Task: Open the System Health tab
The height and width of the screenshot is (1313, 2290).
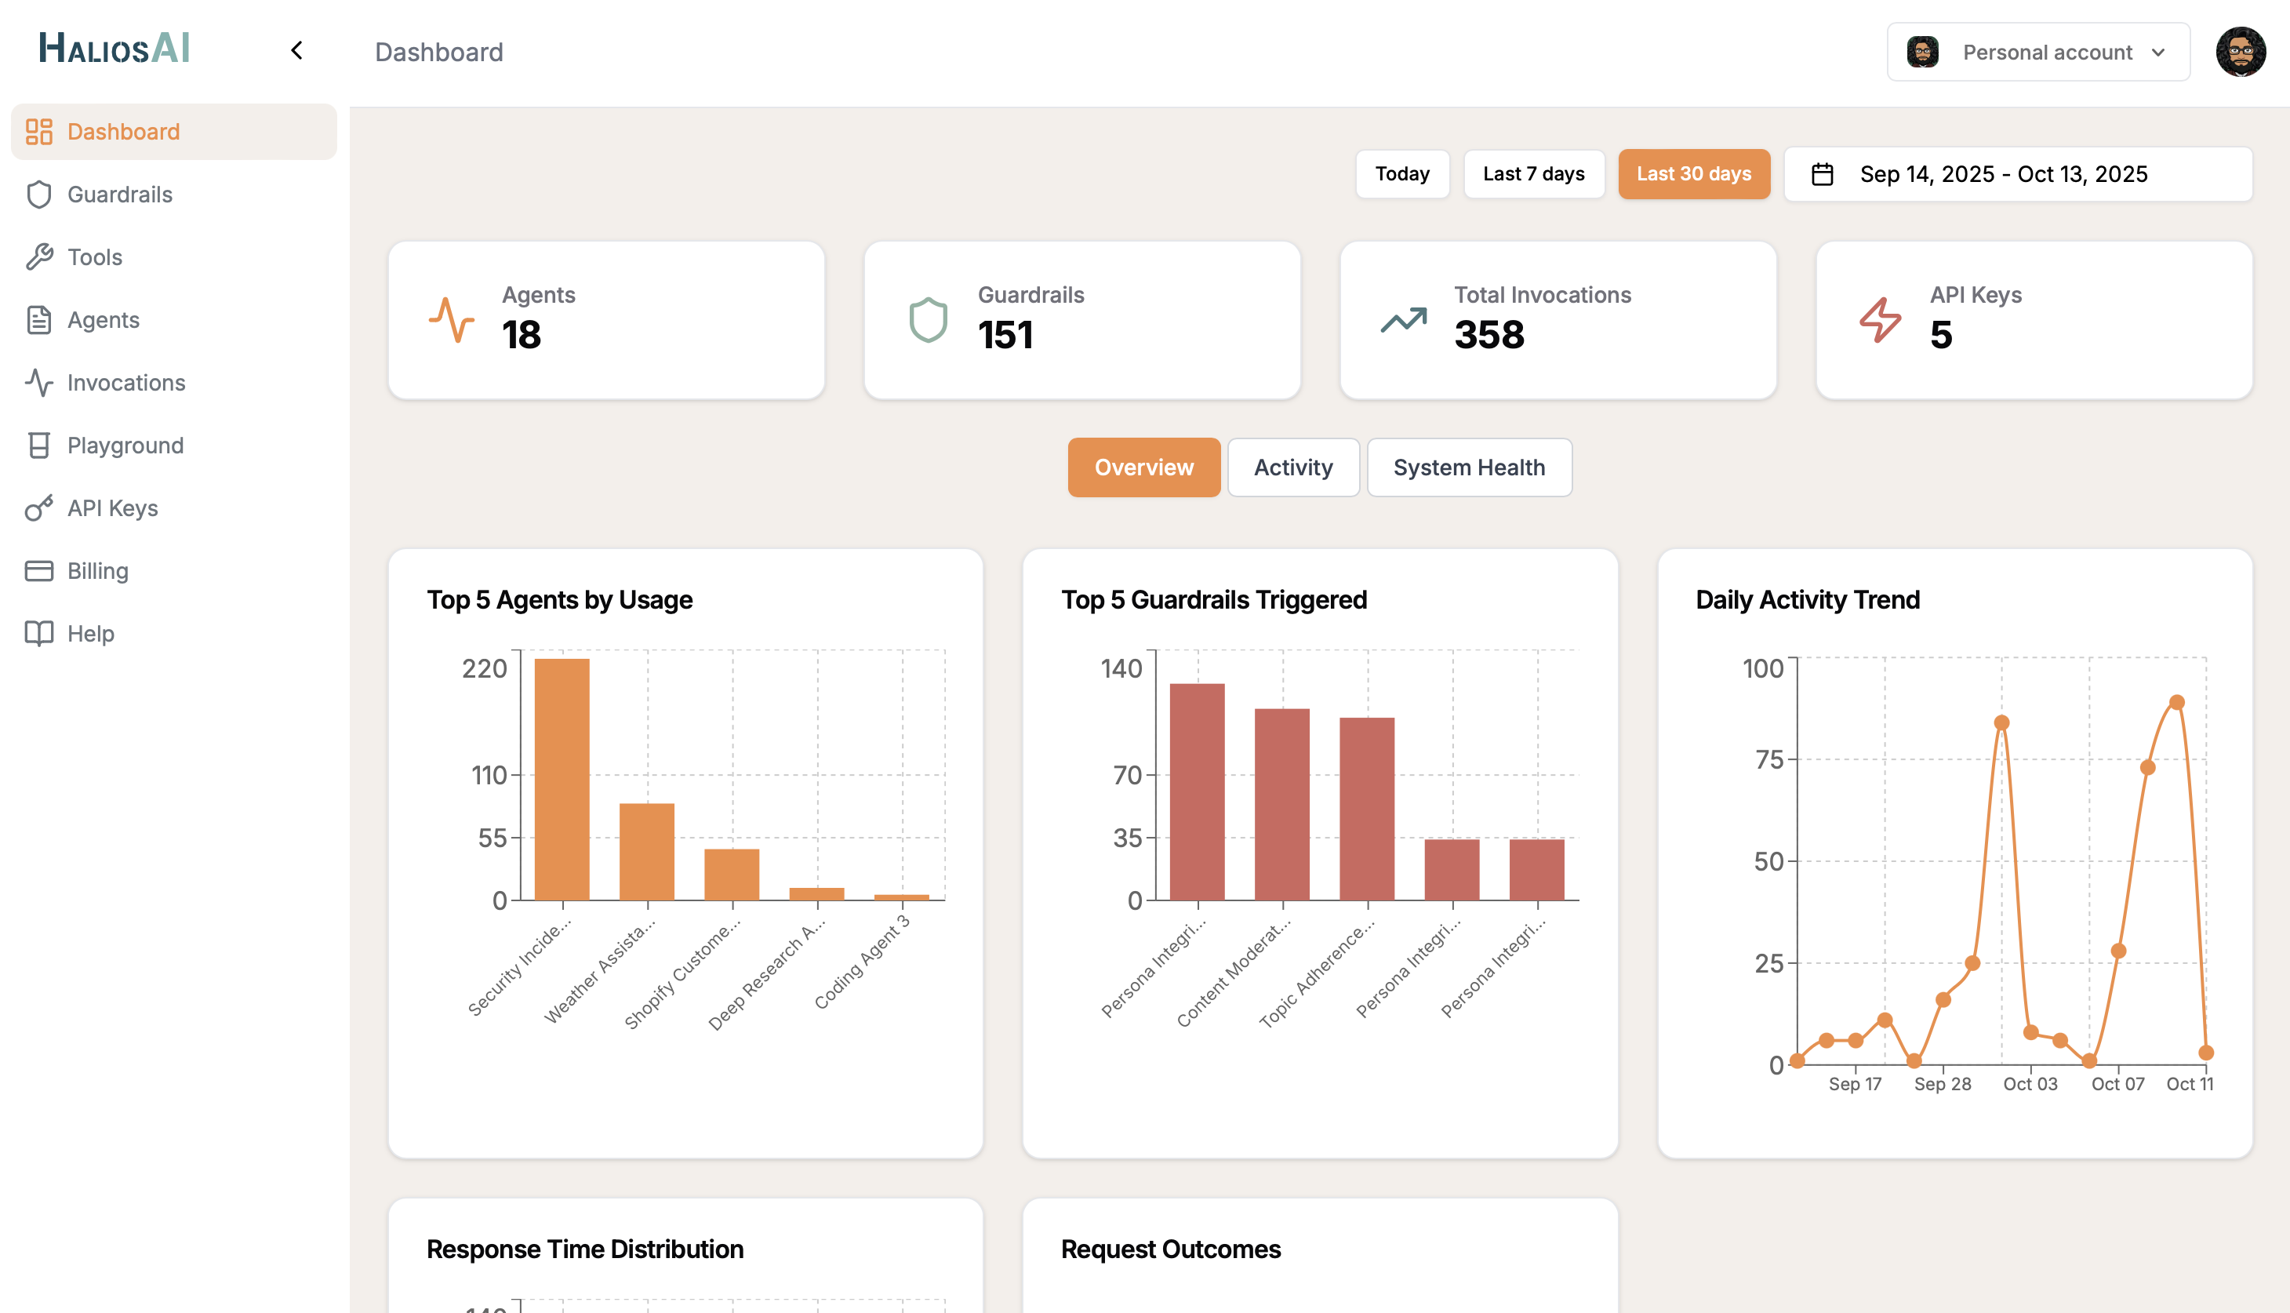Action: (1469, 467)
